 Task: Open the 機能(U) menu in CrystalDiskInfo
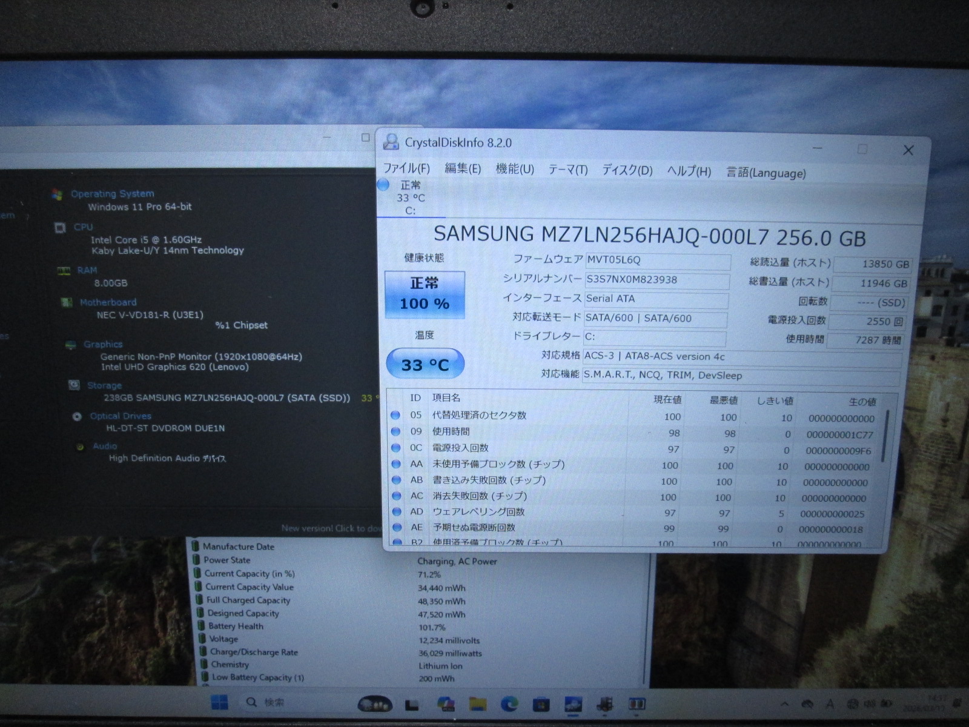tap(515, 169)
